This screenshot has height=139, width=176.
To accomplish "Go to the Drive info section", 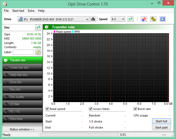I will 22,82.
